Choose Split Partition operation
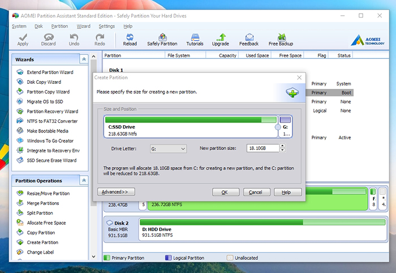The image size is (396, 273). tap(40, 213)
